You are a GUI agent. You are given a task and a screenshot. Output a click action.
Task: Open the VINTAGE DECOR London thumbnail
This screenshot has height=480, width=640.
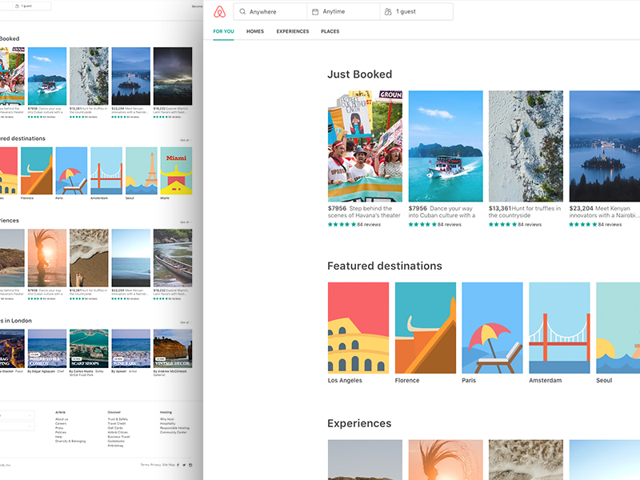pos(173,349)
